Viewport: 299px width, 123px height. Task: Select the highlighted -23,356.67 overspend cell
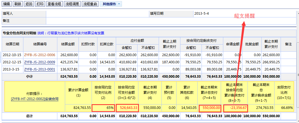[x=235, y=108]
